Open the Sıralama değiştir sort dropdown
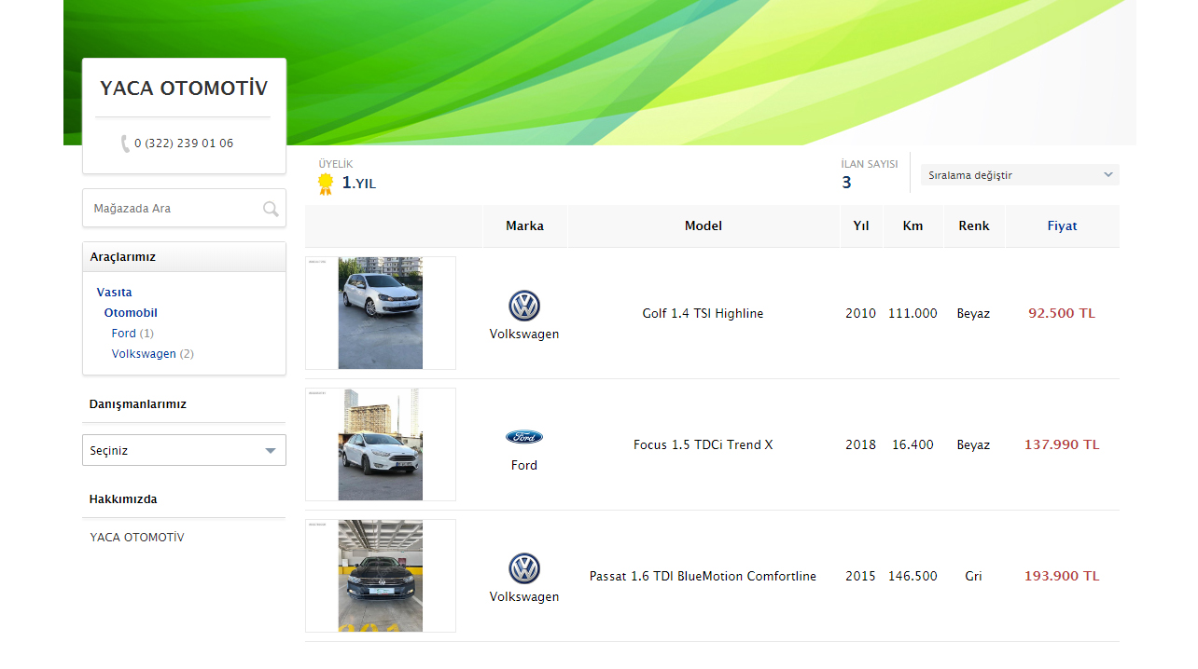This screenshot has width=1198, height=669. pos(1020,175)
